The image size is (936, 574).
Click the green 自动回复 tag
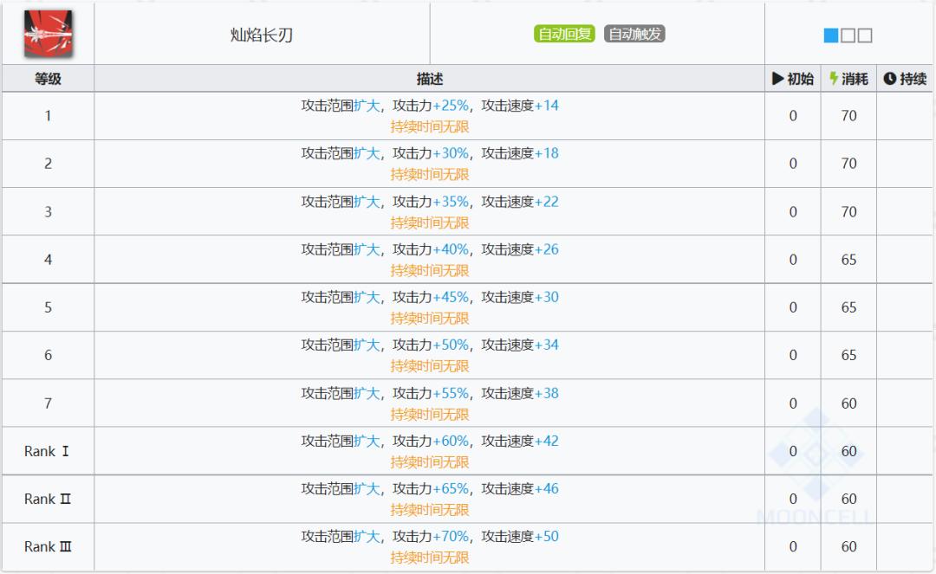pyautogui.click(x=564, y=35)
